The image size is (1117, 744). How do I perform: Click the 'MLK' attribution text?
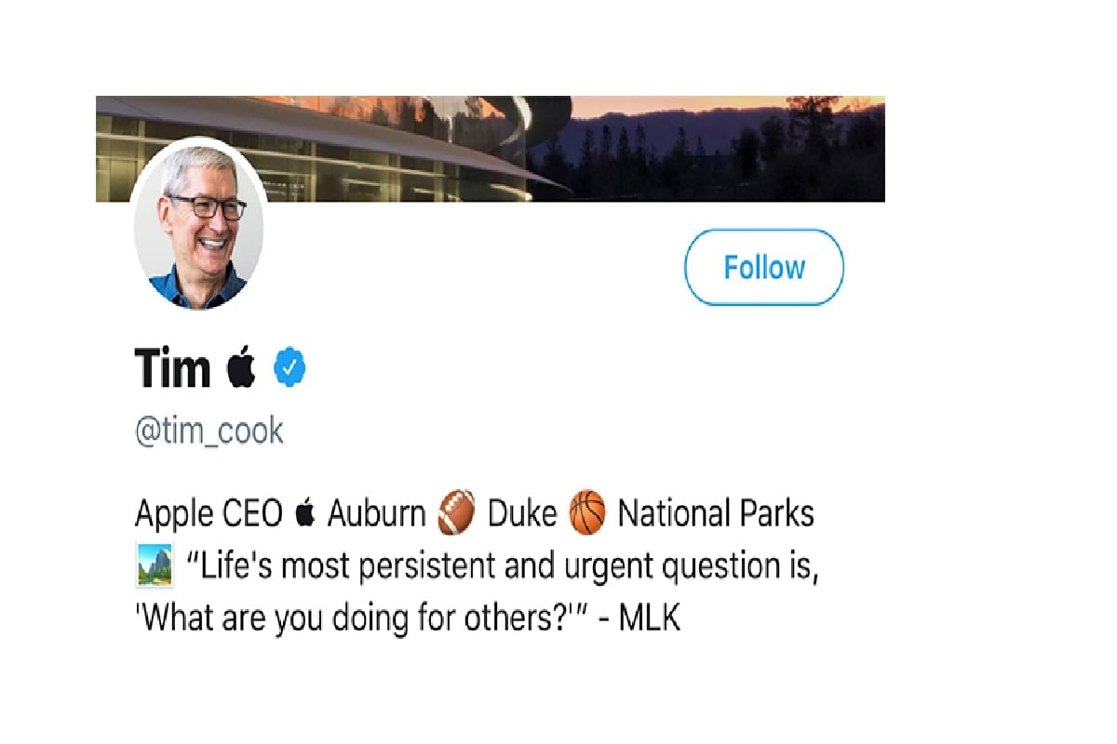point(650,618)
